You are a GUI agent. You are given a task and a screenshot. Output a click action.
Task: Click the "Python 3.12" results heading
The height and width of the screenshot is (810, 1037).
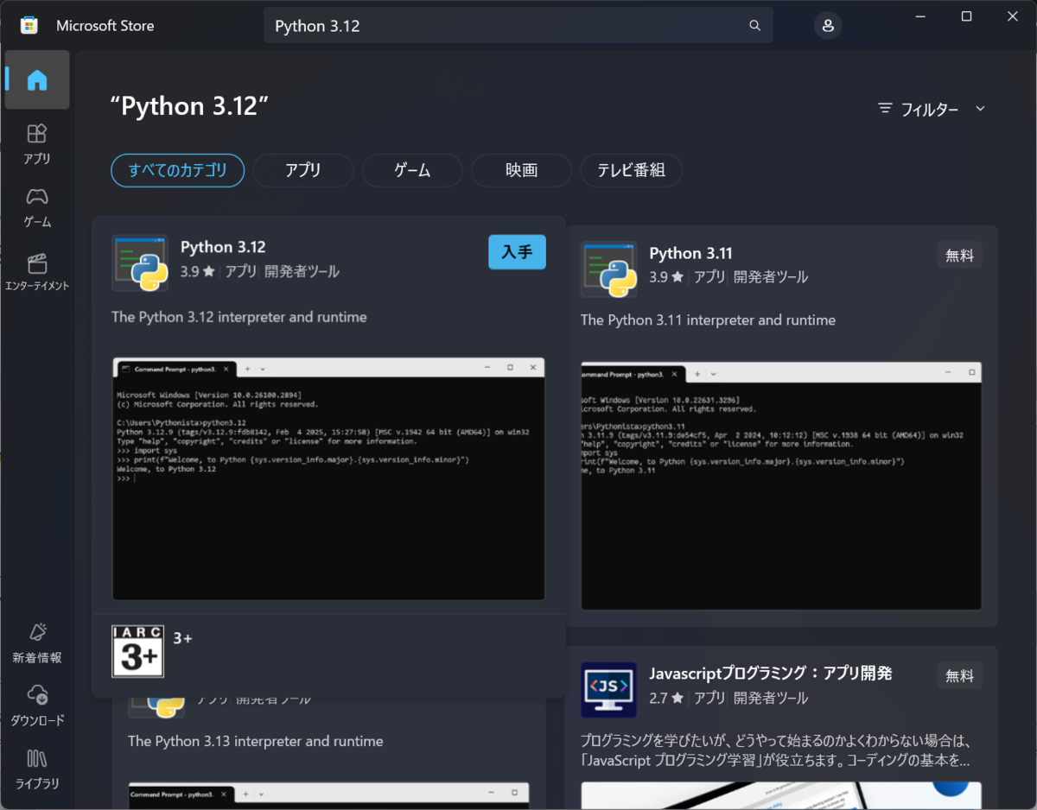(x=190, y=106)
